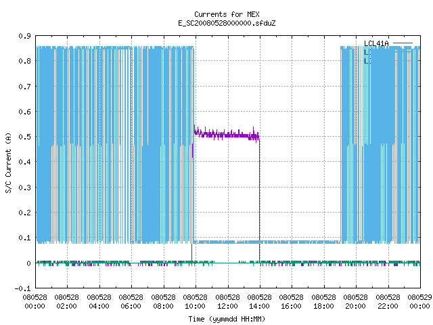Click the file name 'E_SC20080528000000.sfduZ' subtitle
Image resolution: width=433 pixels, height=325 pixels.
227,23
